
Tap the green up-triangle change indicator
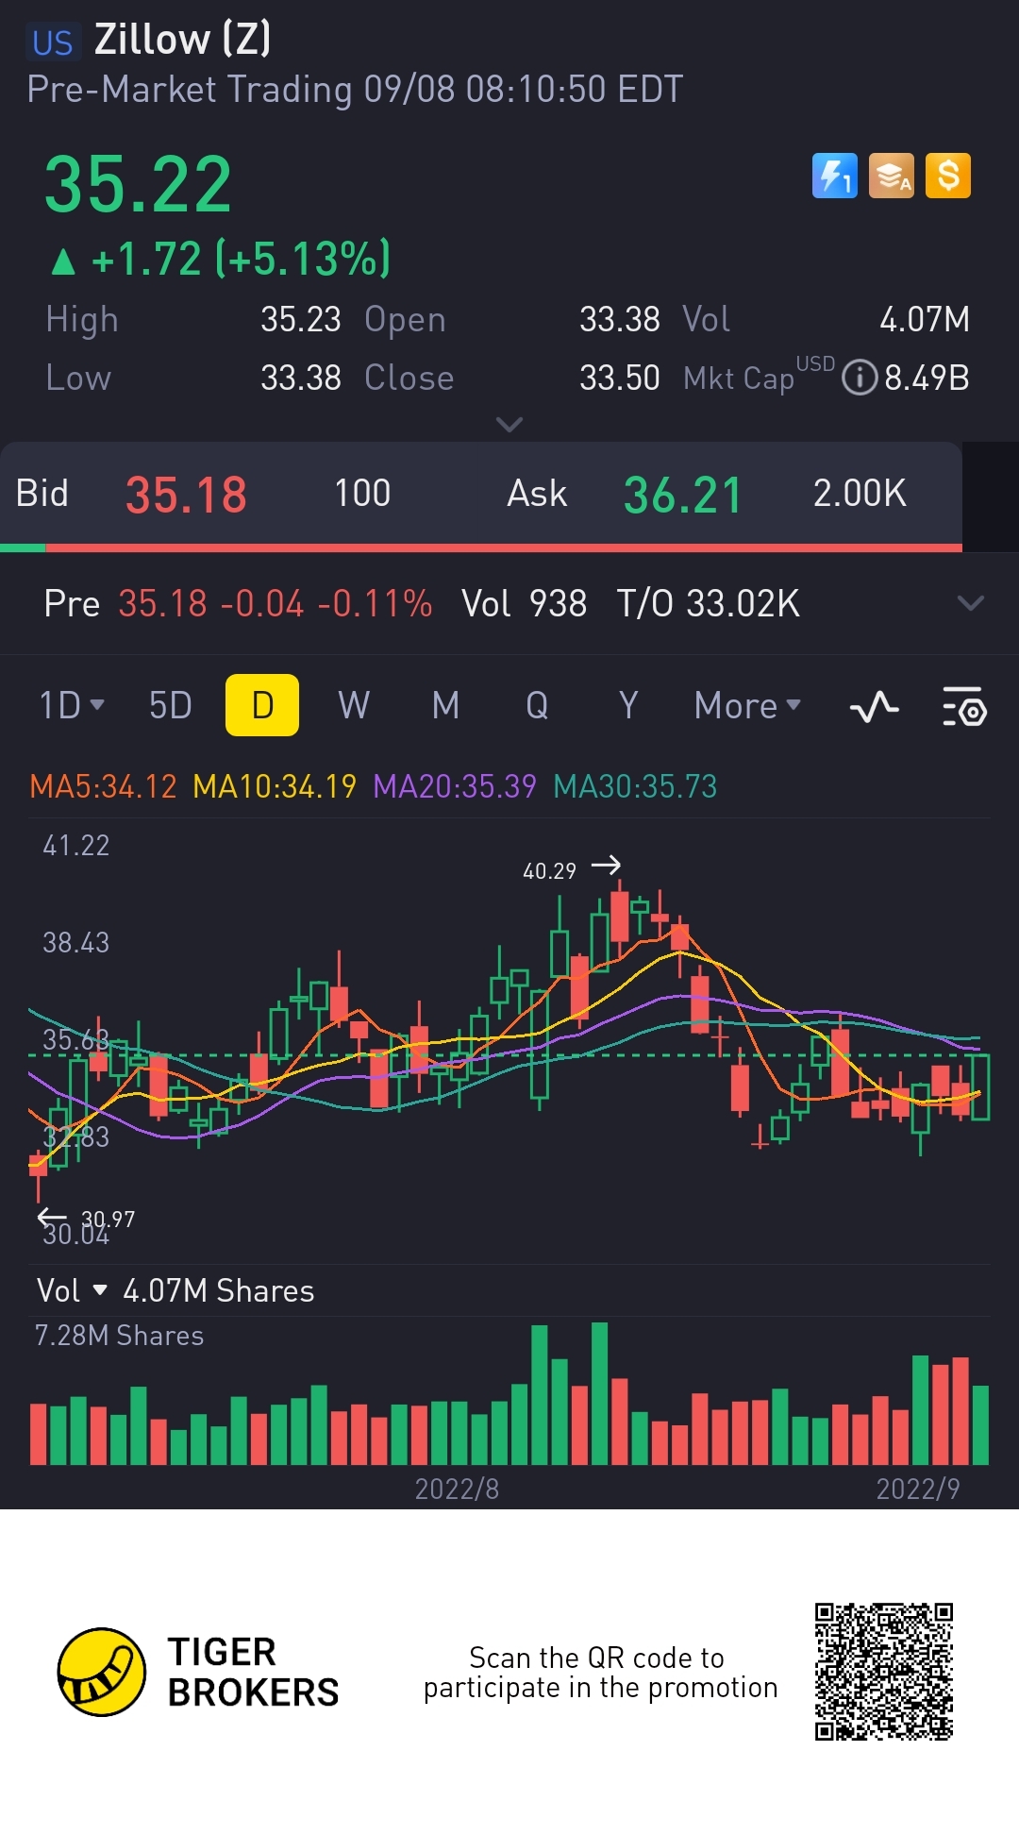click(x=63, y=261)
